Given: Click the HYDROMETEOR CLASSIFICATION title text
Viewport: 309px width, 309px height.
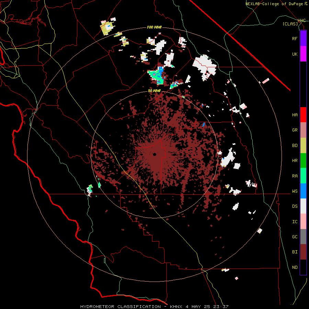Looking at the screenshot, I should 121,307.
